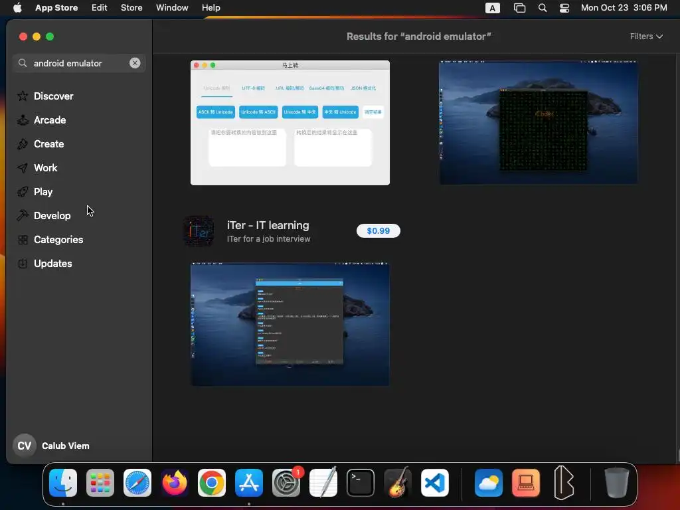Open GarageBand from the Dock
This screenshot has width=680, height=510.
tap(398, 483)
